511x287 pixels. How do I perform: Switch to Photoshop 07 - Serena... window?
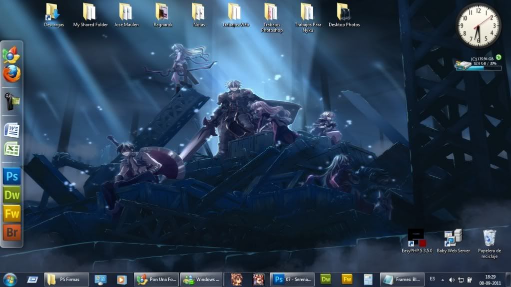pos(292,280)
